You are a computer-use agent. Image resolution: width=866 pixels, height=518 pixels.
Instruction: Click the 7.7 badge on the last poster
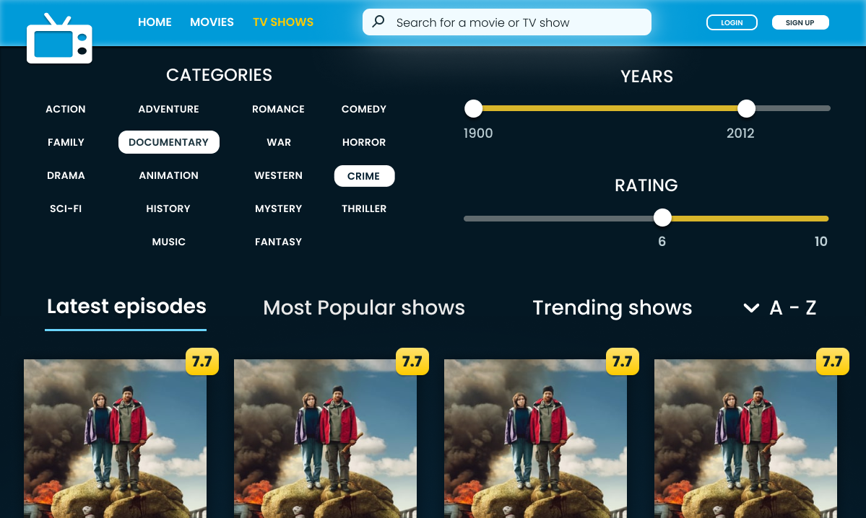[x=832, y=361]
